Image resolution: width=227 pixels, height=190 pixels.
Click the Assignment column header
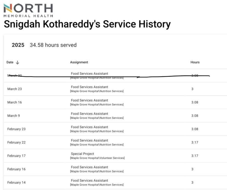point(79,62)
